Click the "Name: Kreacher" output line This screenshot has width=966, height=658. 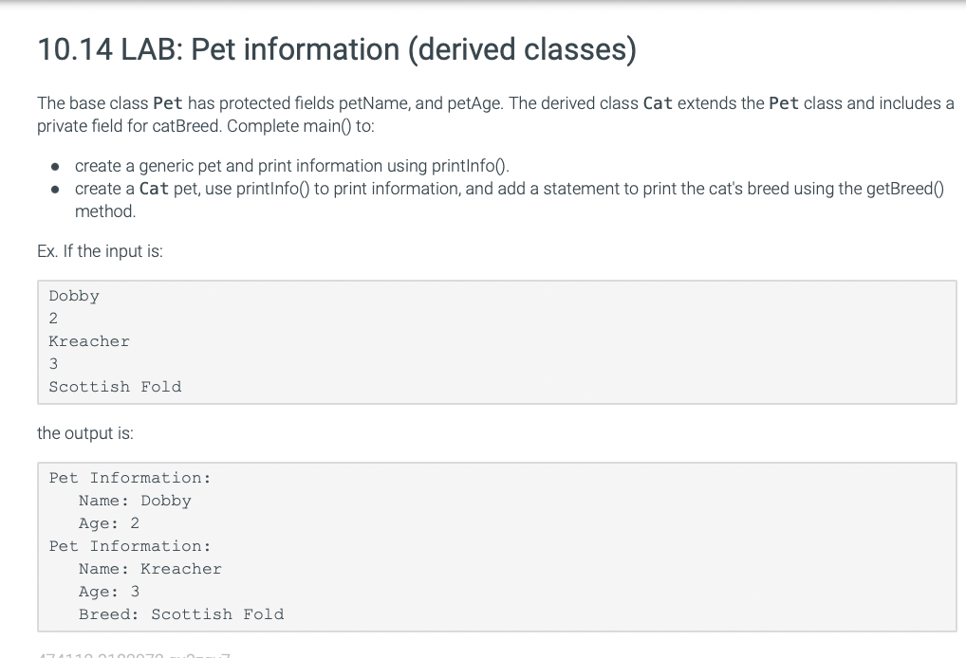tap(150, 570)
